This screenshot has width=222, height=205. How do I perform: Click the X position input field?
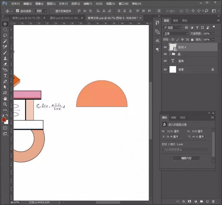173,137
